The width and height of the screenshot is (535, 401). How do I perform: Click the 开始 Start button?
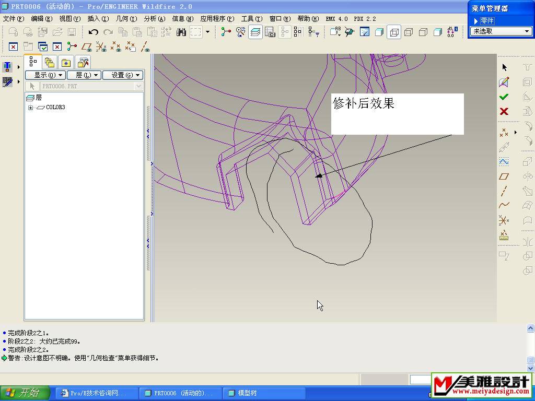25,393
